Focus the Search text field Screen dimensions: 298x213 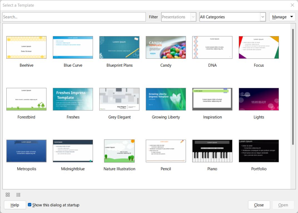pos(74,17)
